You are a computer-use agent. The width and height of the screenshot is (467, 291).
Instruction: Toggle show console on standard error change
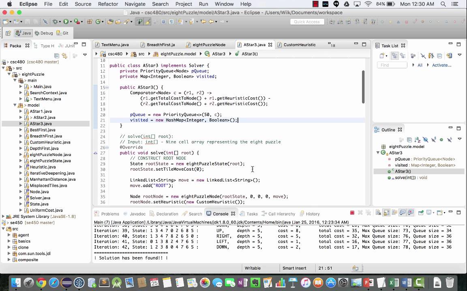(411, 213)
